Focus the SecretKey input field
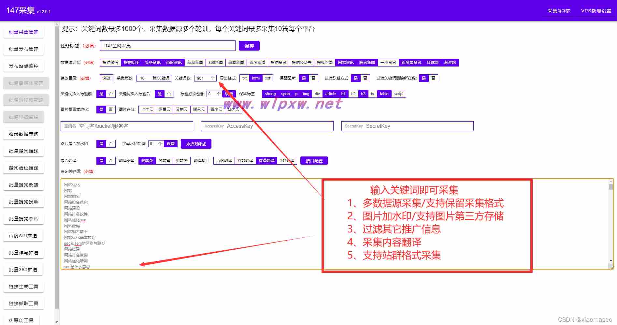This screenshot has height=325, width=617. (407, 126)
